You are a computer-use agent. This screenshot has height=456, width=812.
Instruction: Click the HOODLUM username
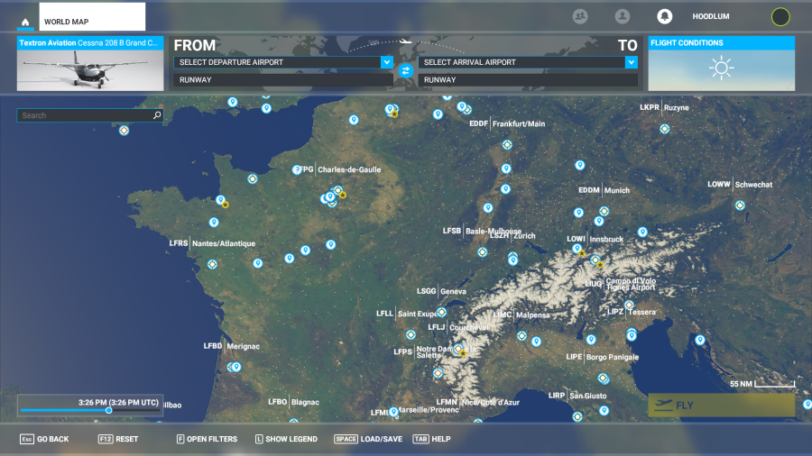click(x=711, y=16)
